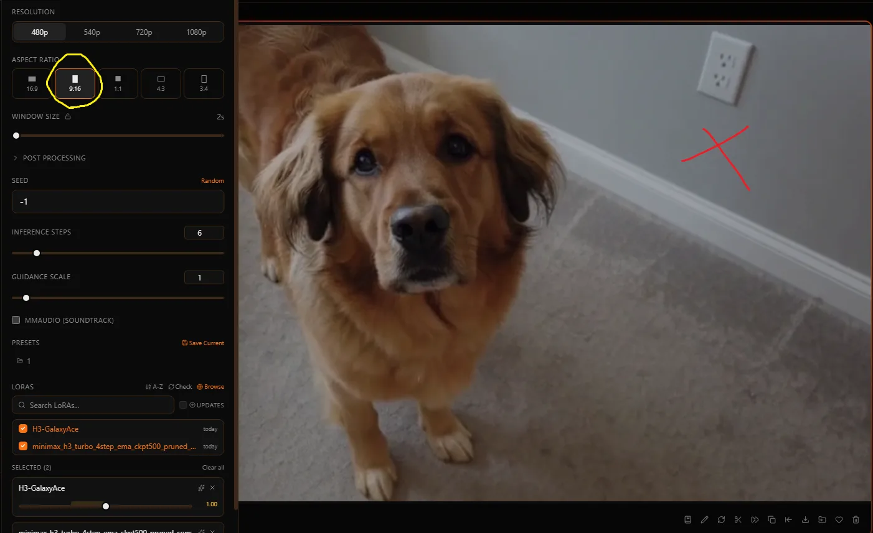Screen dimensions: 873x533
Task: Switch resolution to 720p
Action: click(144, 32)
